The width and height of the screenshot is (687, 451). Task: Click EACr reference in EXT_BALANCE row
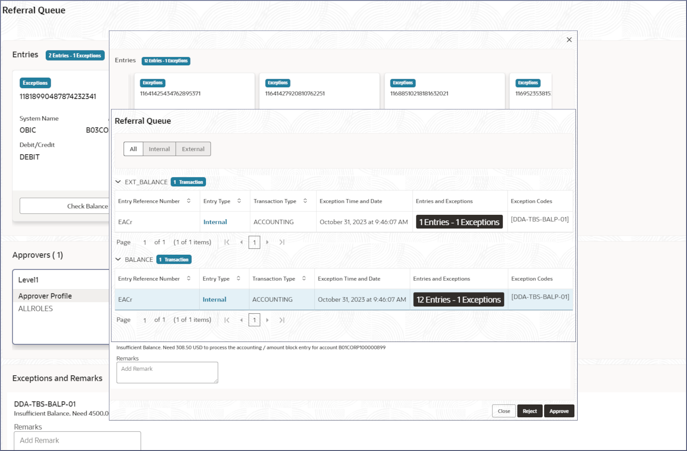[x=125, y=222]
